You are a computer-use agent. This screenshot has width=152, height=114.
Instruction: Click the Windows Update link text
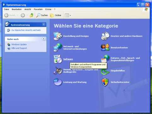pos(19,44)
